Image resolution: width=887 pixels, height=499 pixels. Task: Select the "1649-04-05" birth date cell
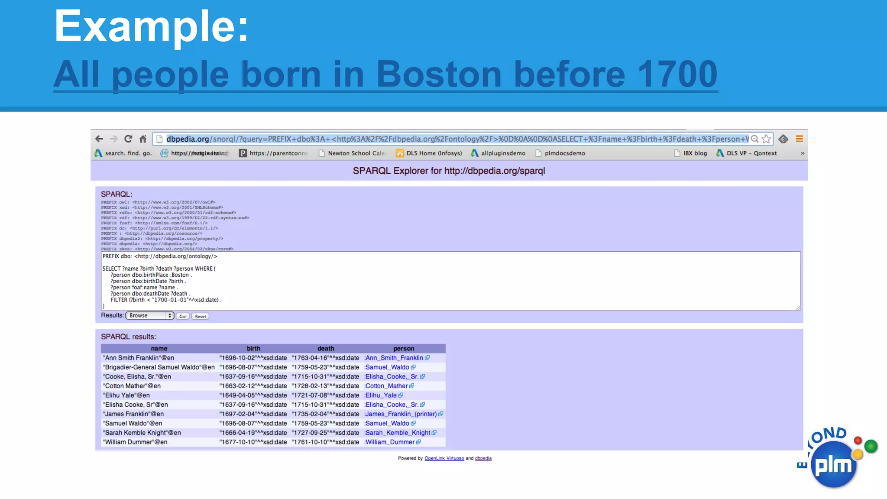tap(253, 395)
